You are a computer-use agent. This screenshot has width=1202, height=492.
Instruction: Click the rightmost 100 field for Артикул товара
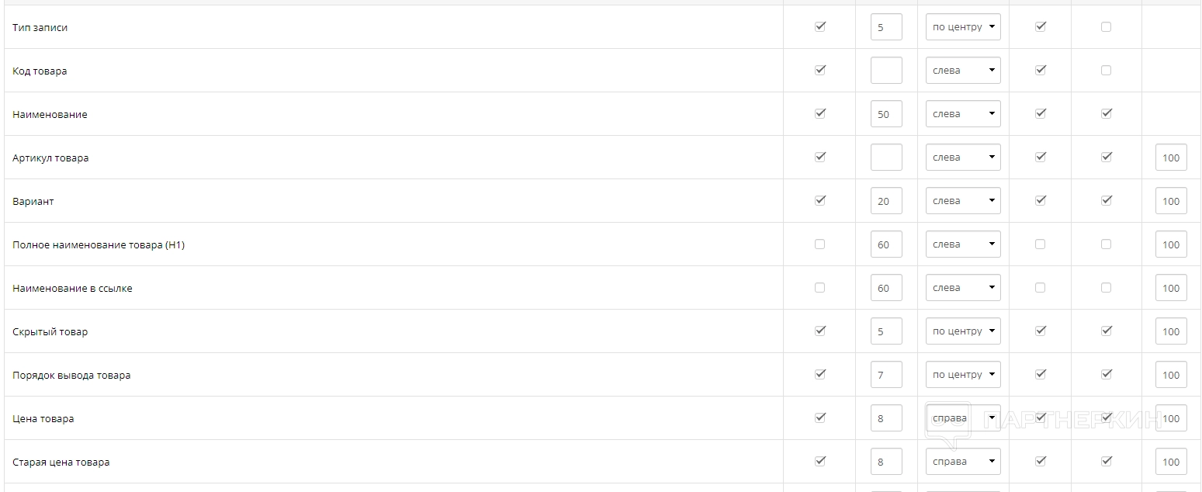(x=1171, y=158)
